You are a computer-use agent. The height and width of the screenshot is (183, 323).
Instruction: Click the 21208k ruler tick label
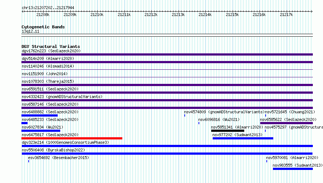point(43,15)
